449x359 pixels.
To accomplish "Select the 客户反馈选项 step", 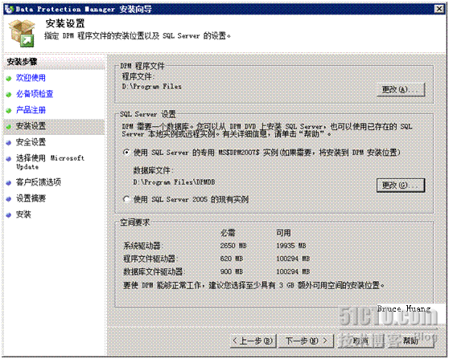I will 39,182.
